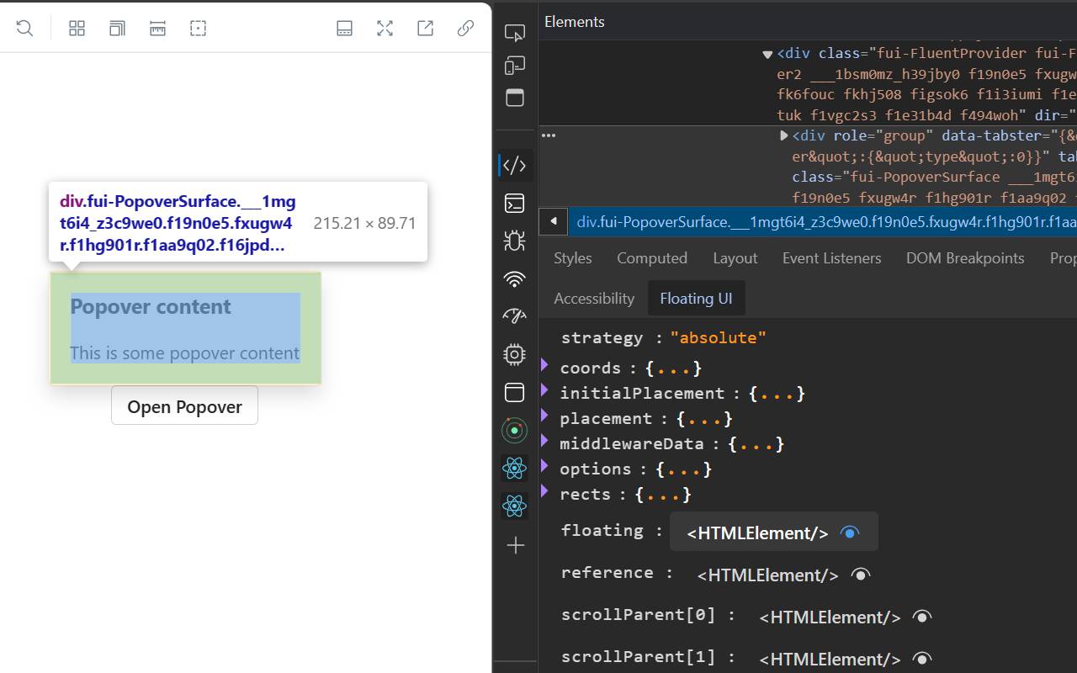Click the DOM row ellipsis actions icon
Screen dimensions: 1077x673
pos(549,135)
